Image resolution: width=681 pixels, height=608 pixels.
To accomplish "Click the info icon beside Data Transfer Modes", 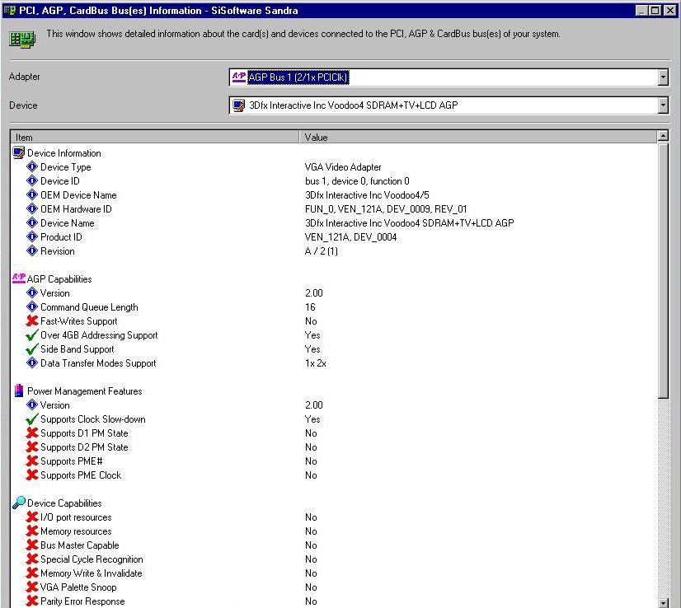I will coord(32,362).
